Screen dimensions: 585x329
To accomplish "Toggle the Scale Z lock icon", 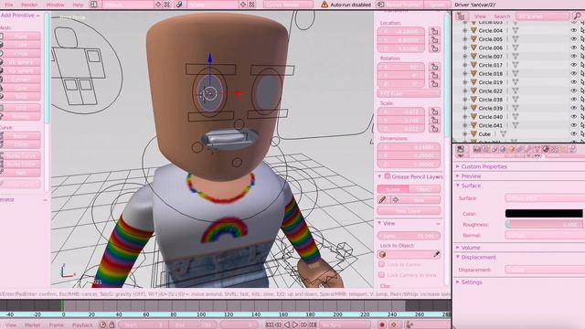I will 435,129.
